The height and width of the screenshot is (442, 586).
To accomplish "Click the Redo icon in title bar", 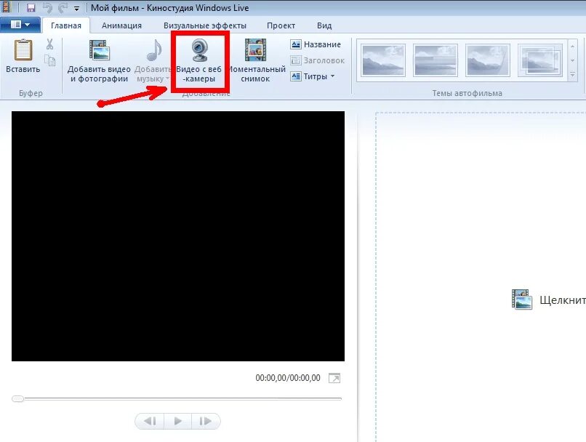I will point(63,7).
